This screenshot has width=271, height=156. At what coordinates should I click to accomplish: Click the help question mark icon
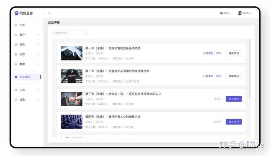pyautogui.click(x=221, y=13)
